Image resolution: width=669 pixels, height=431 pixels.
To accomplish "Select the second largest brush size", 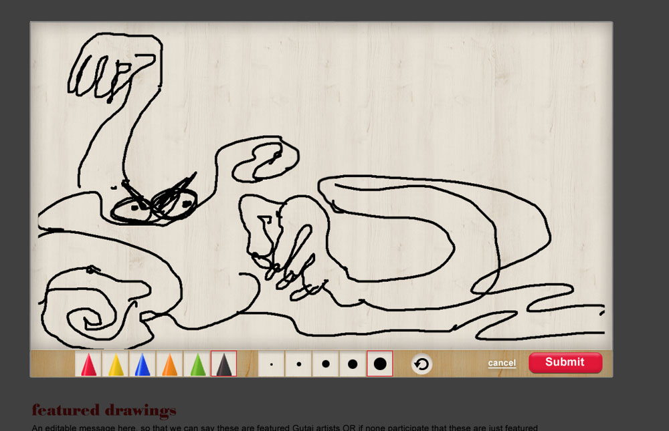I will (x=353, y=364).
